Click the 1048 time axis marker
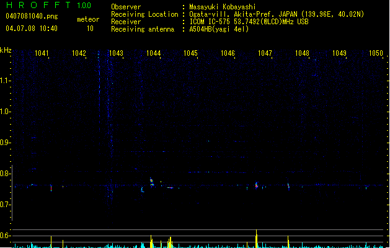 pos(302,53)
